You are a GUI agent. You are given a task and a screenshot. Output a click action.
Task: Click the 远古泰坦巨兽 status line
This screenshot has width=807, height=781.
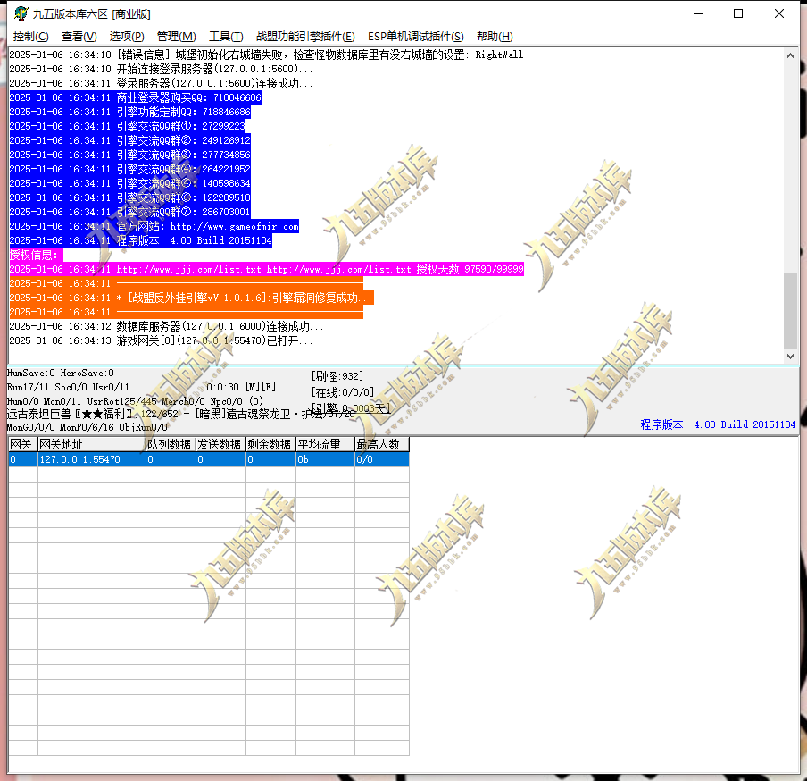(180, 415)
